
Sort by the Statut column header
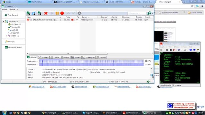point(84,17)
